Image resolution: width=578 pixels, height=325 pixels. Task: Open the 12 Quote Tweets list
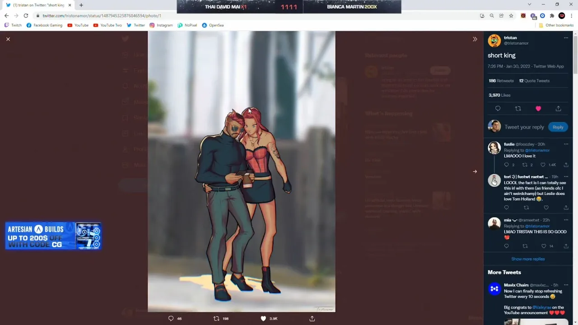point(534,81)
